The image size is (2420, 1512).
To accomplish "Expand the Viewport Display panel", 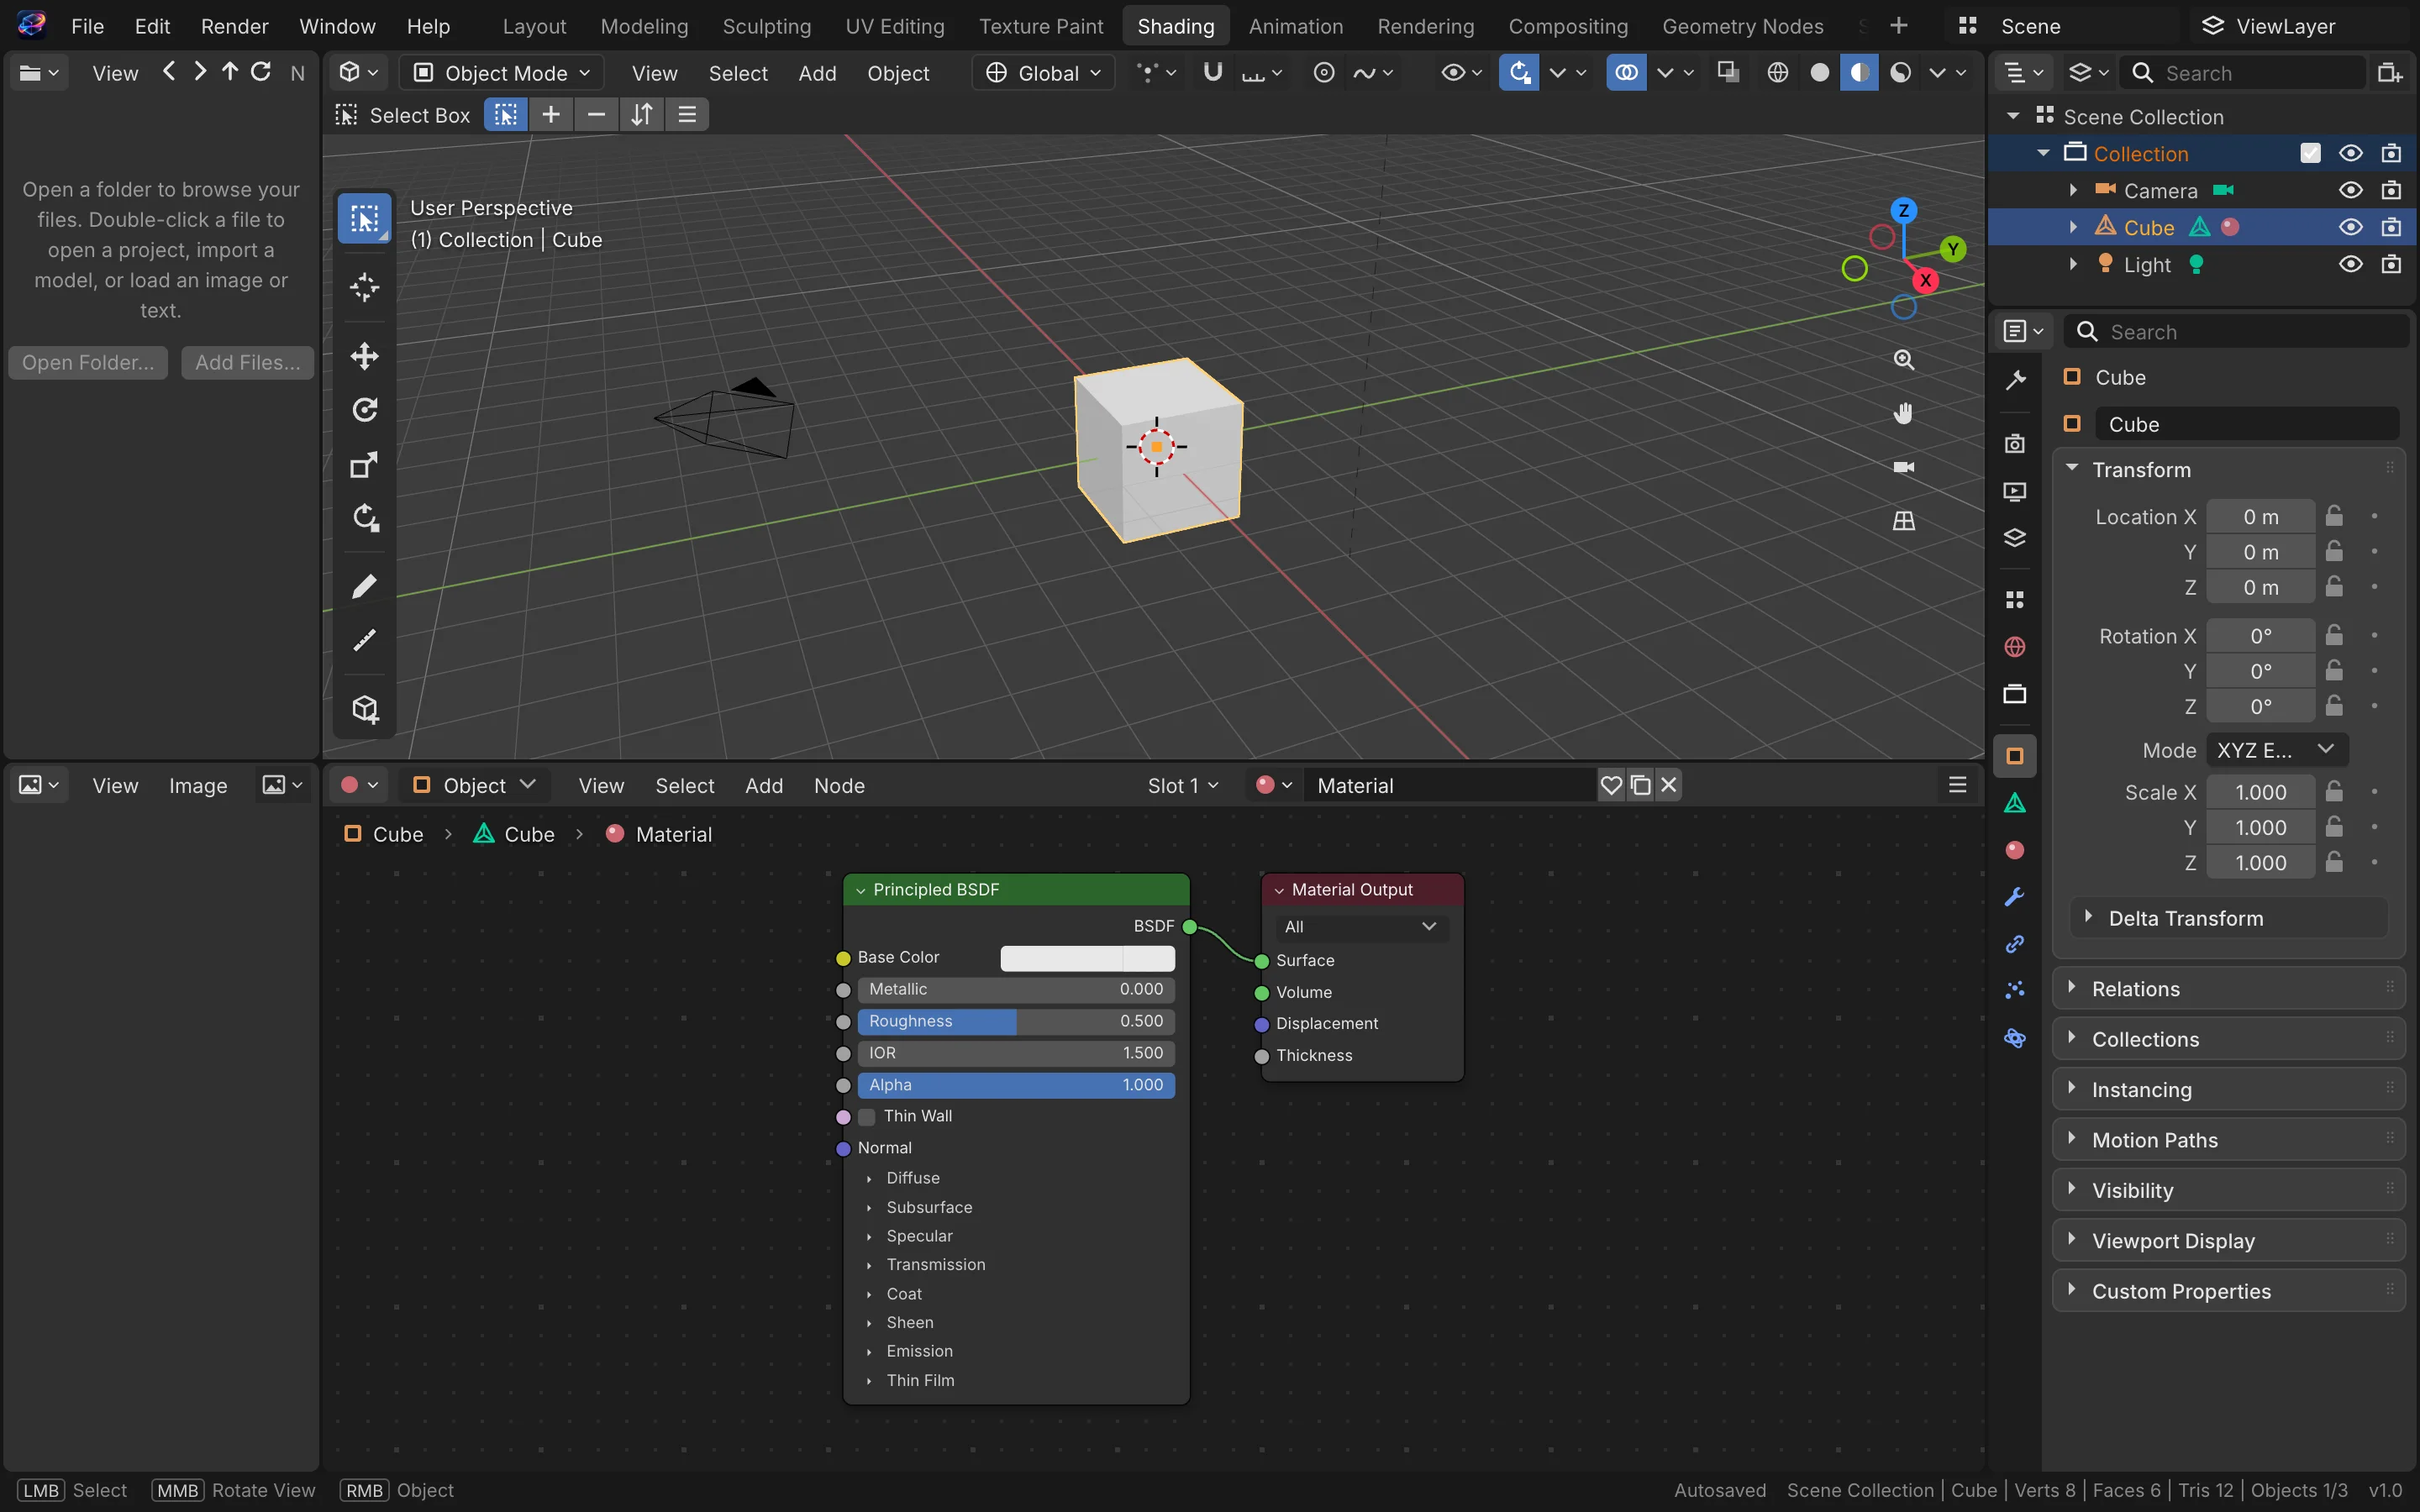I will point(2228,1241).
